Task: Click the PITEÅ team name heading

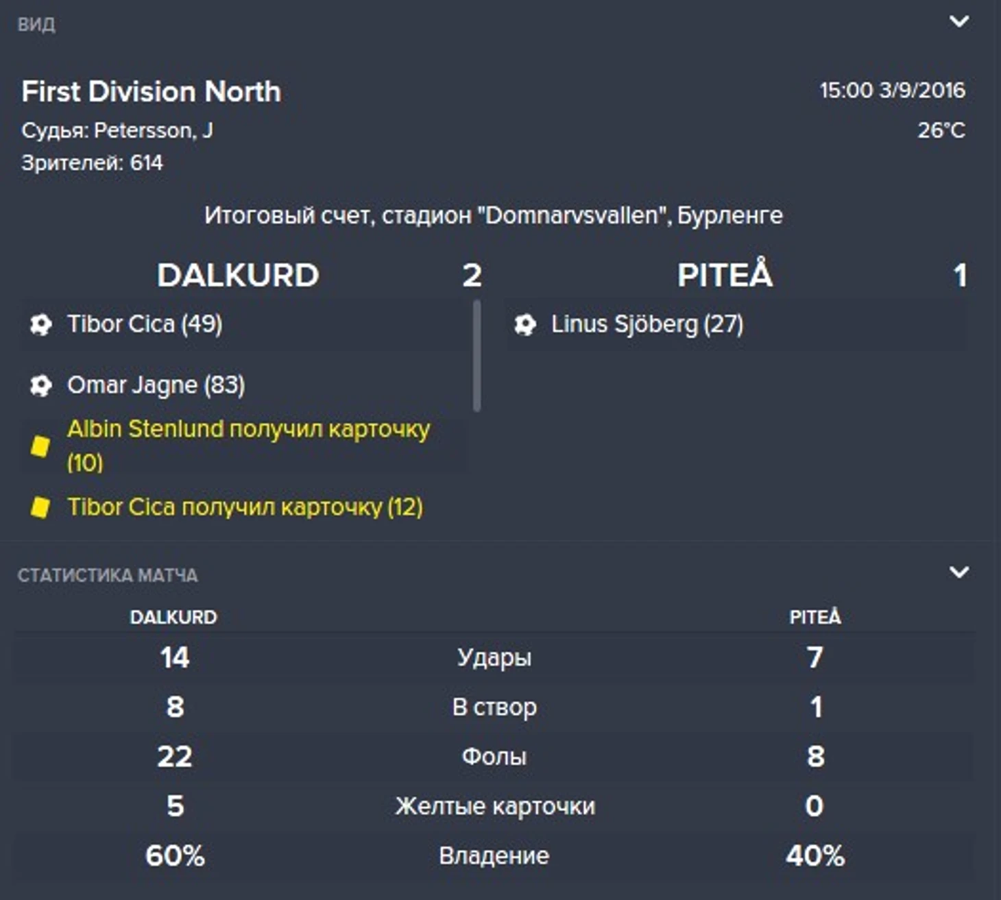Action: (x=725, y=276)
